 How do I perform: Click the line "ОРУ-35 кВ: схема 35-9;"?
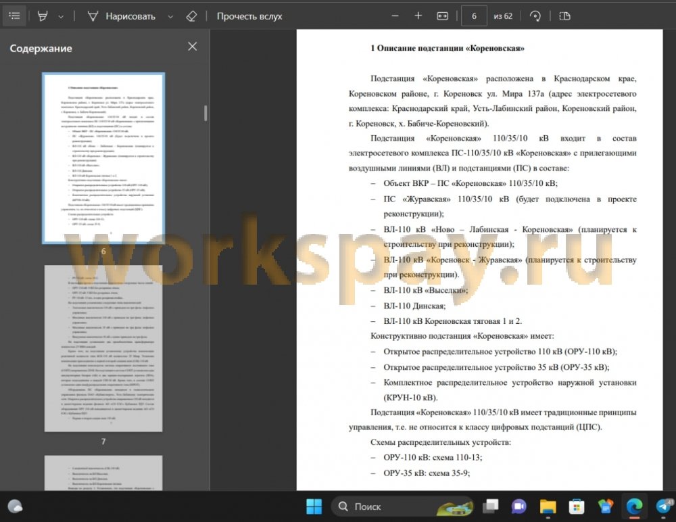click(x=427, y=473)
